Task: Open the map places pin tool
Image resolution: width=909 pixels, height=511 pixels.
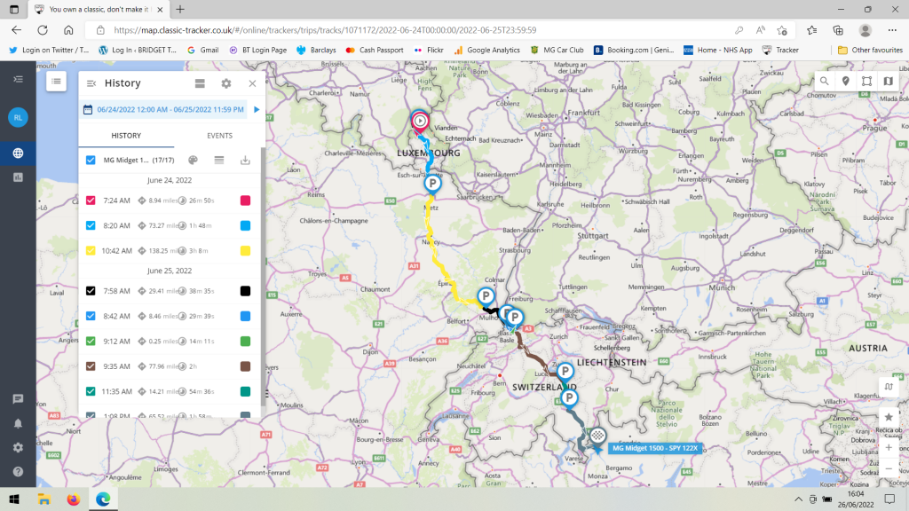Action: tap(846, 81)
